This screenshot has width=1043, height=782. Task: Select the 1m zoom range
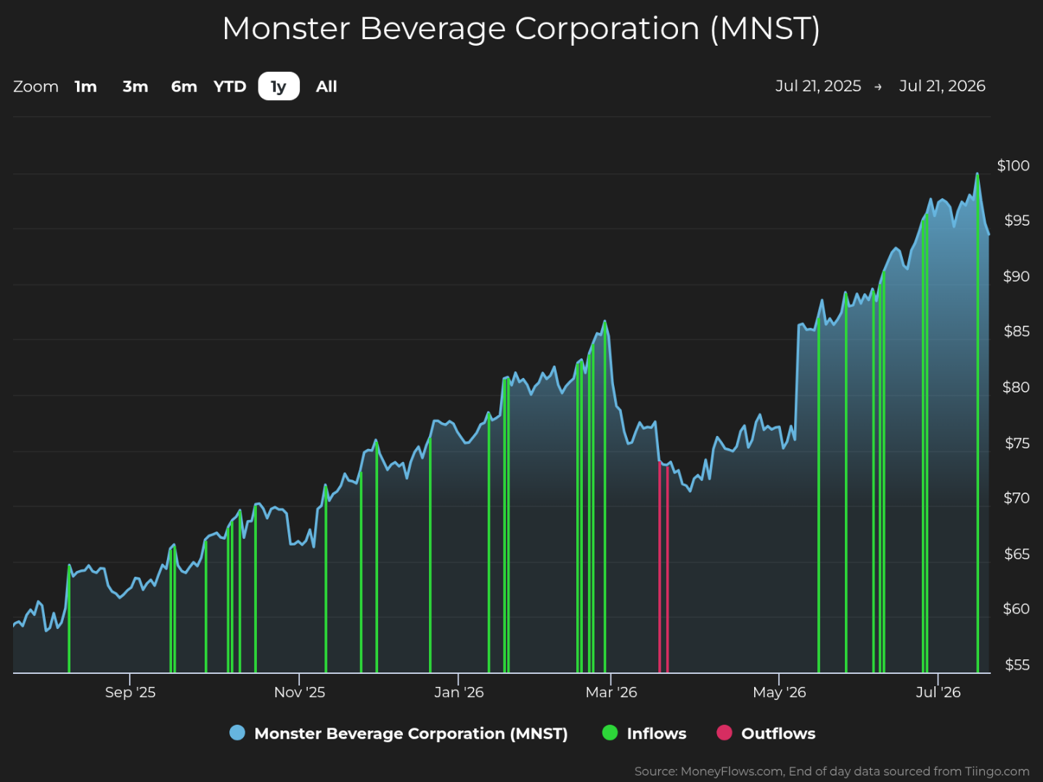click(x=86, y=86)
